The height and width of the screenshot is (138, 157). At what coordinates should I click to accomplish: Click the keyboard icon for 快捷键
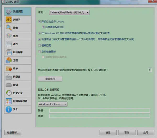pos(9,77)
